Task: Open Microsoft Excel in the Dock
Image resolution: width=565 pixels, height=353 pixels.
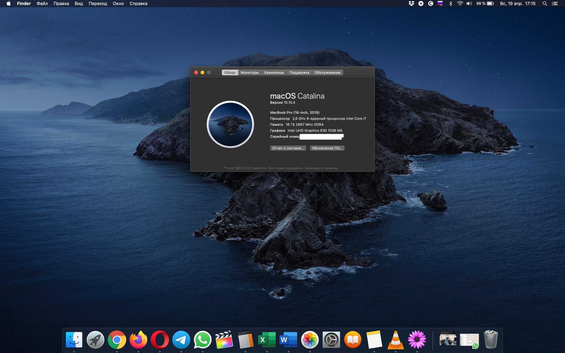Action: coord(267,340)
